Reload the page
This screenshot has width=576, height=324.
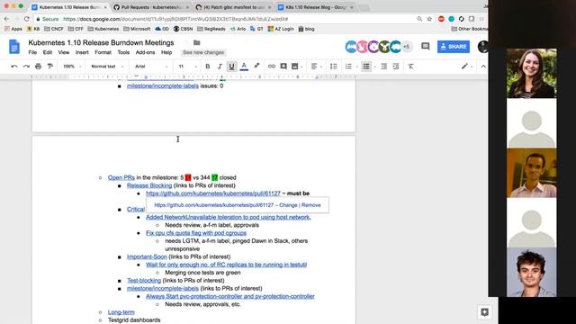(26, 19)
